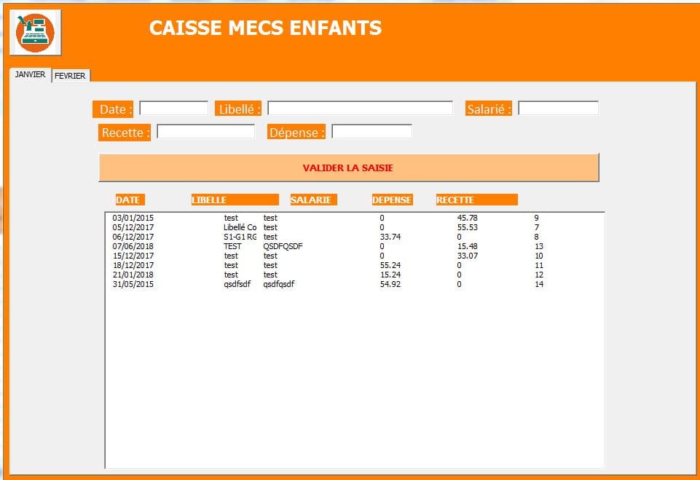700x480 pixels.
Task: Click the 'QSDFQSDF' cell
Action: pyautogui.click(x=283, y=246)
